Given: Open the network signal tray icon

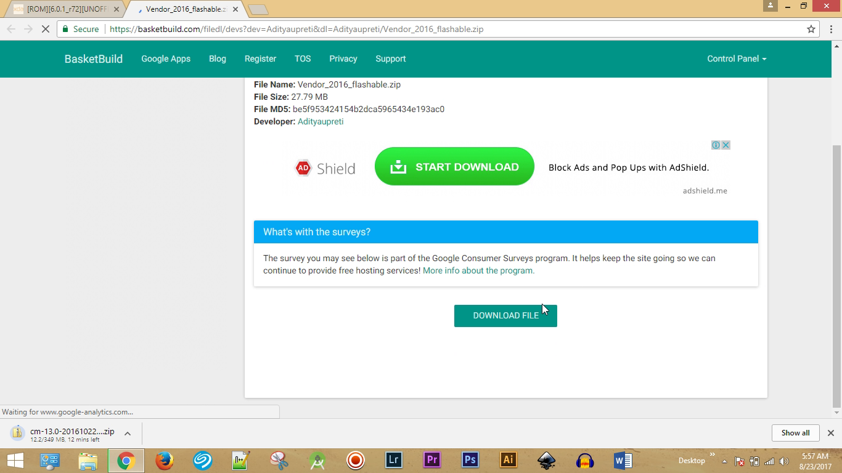Looking at the screenshot, I should pyautogui.click(x=769, y=461).
